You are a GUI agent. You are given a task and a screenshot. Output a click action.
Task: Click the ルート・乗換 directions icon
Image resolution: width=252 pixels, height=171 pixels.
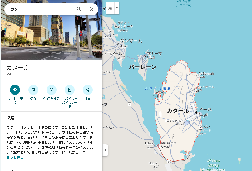[x=15, y=90]
